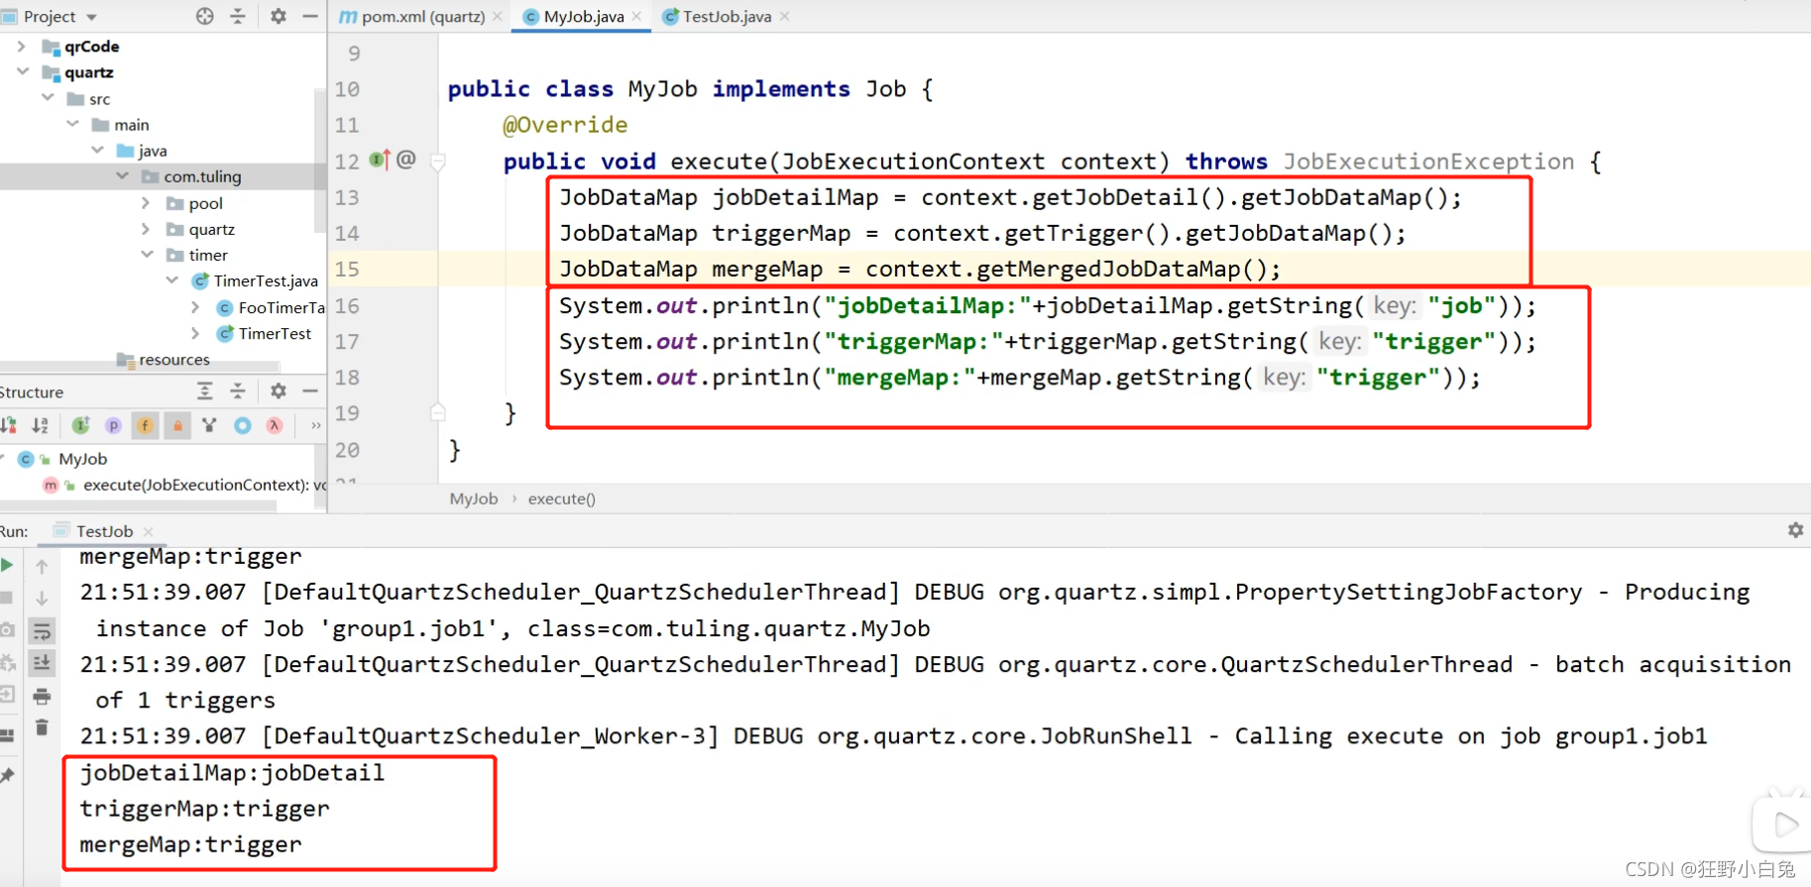1811x887 pixels.
Task: Open Structure panel settings gear
Action: coord(279,391)
